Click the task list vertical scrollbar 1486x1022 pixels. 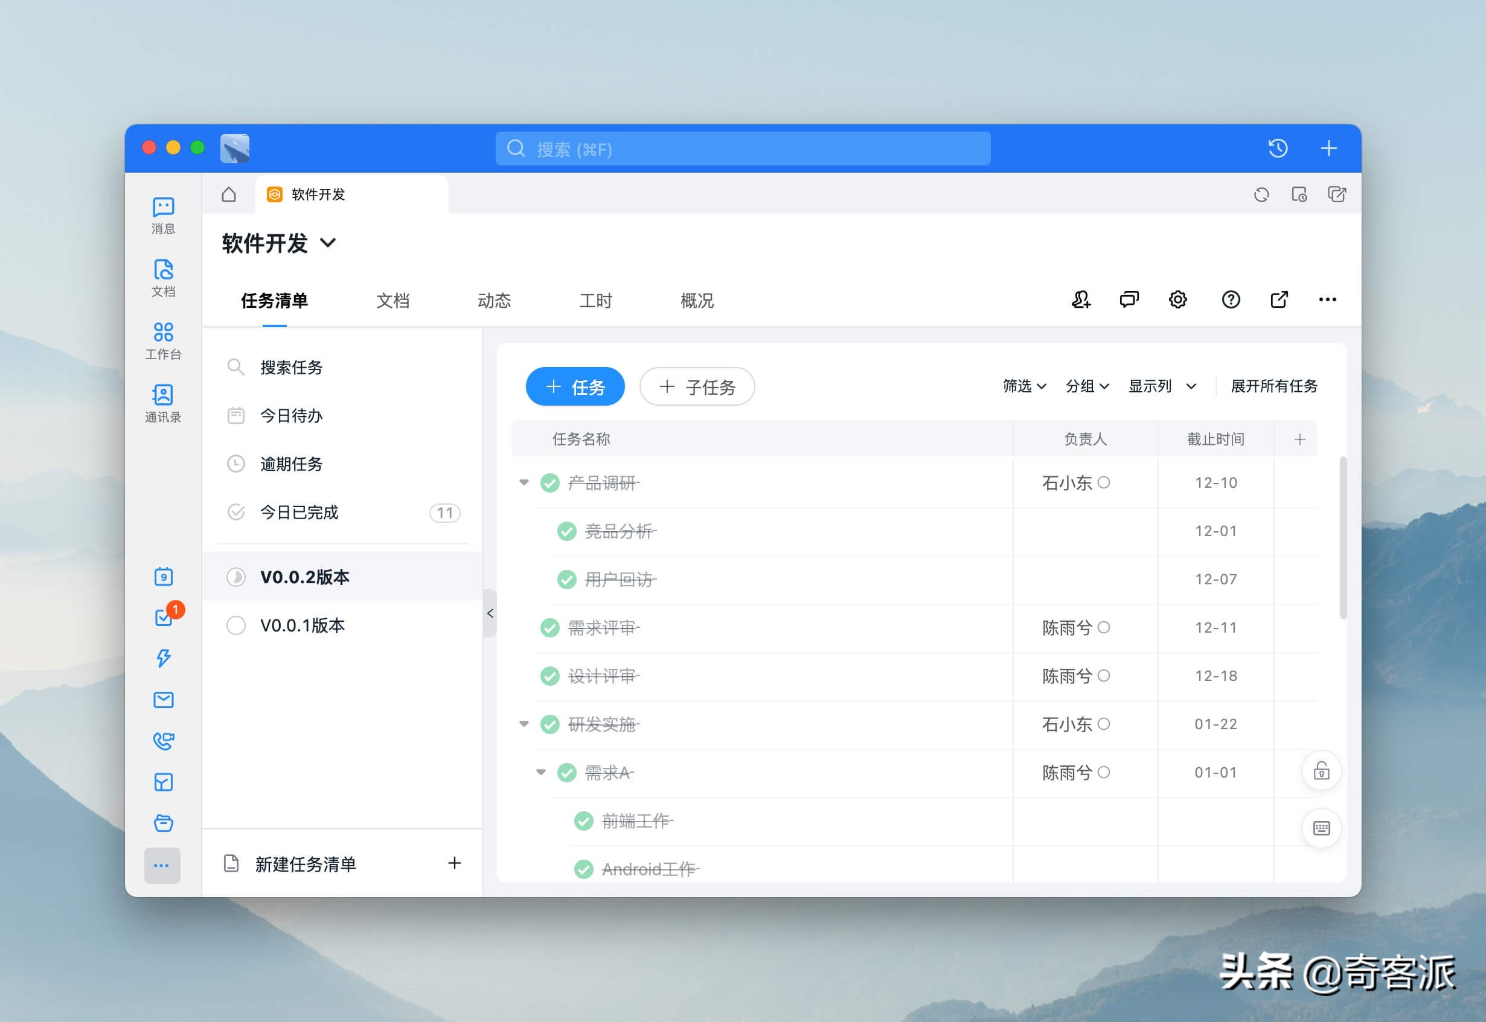[x=1343, y=538]
